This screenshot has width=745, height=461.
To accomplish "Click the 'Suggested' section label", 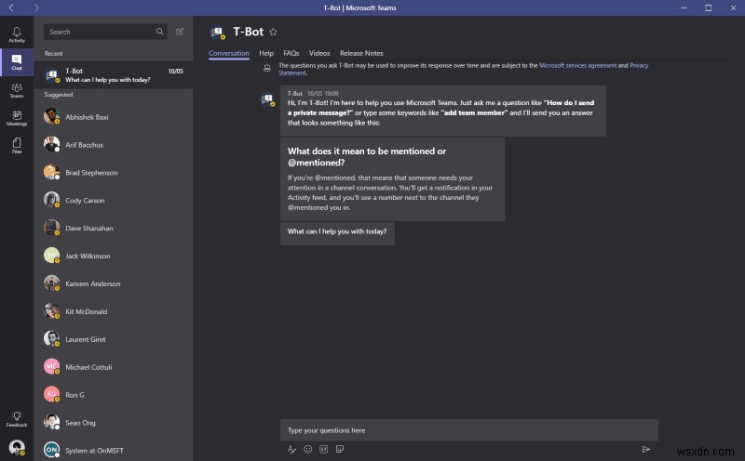I will [59, 95].
